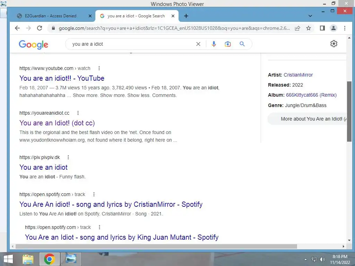Open a new Chrome tab
The width and height of the screenshot is (355, 266).
click(186, 16)
